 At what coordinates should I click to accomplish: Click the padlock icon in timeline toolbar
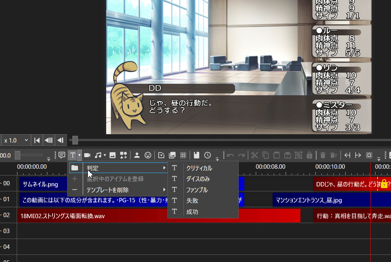pos(309,155)
